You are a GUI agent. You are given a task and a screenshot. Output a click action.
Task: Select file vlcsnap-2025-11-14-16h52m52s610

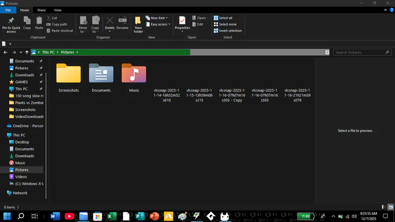(x=166, y=95)
